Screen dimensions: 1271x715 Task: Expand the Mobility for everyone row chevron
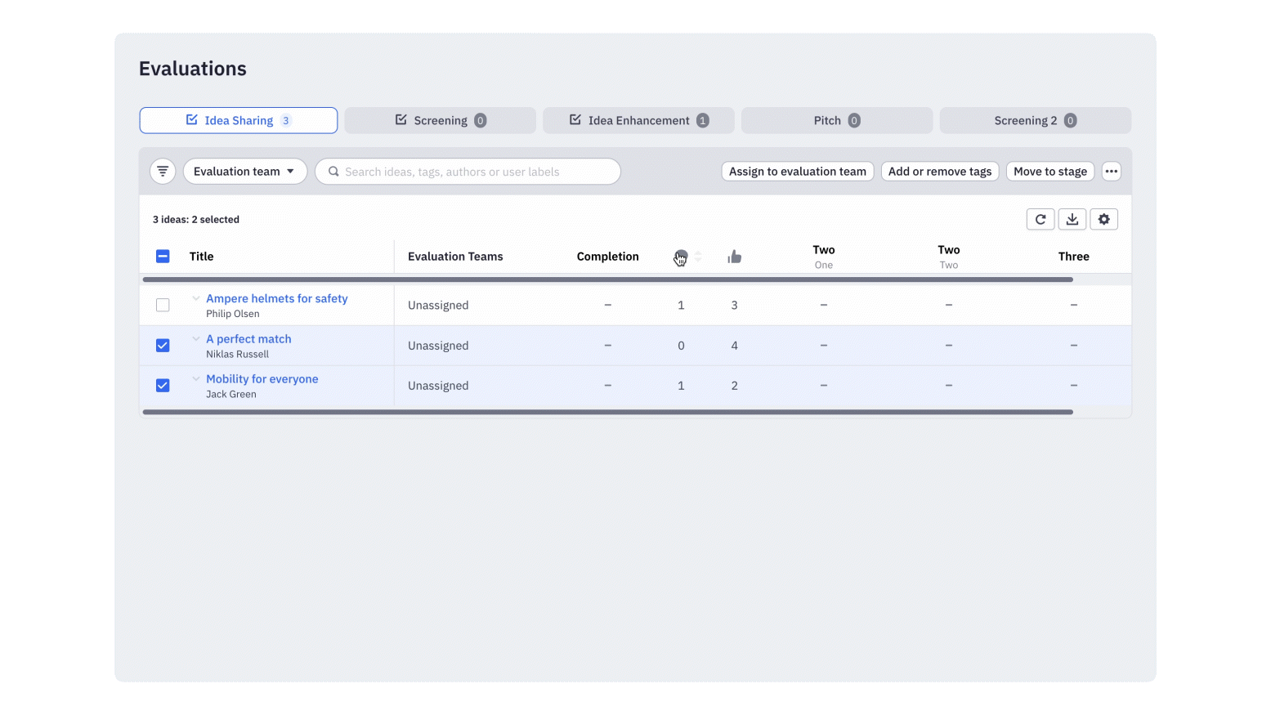pos(195,378)
